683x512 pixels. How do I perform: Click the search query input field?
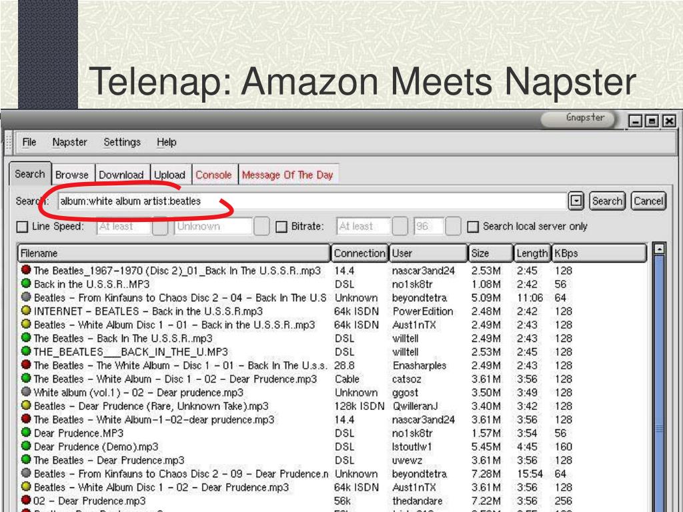(312, 201)
